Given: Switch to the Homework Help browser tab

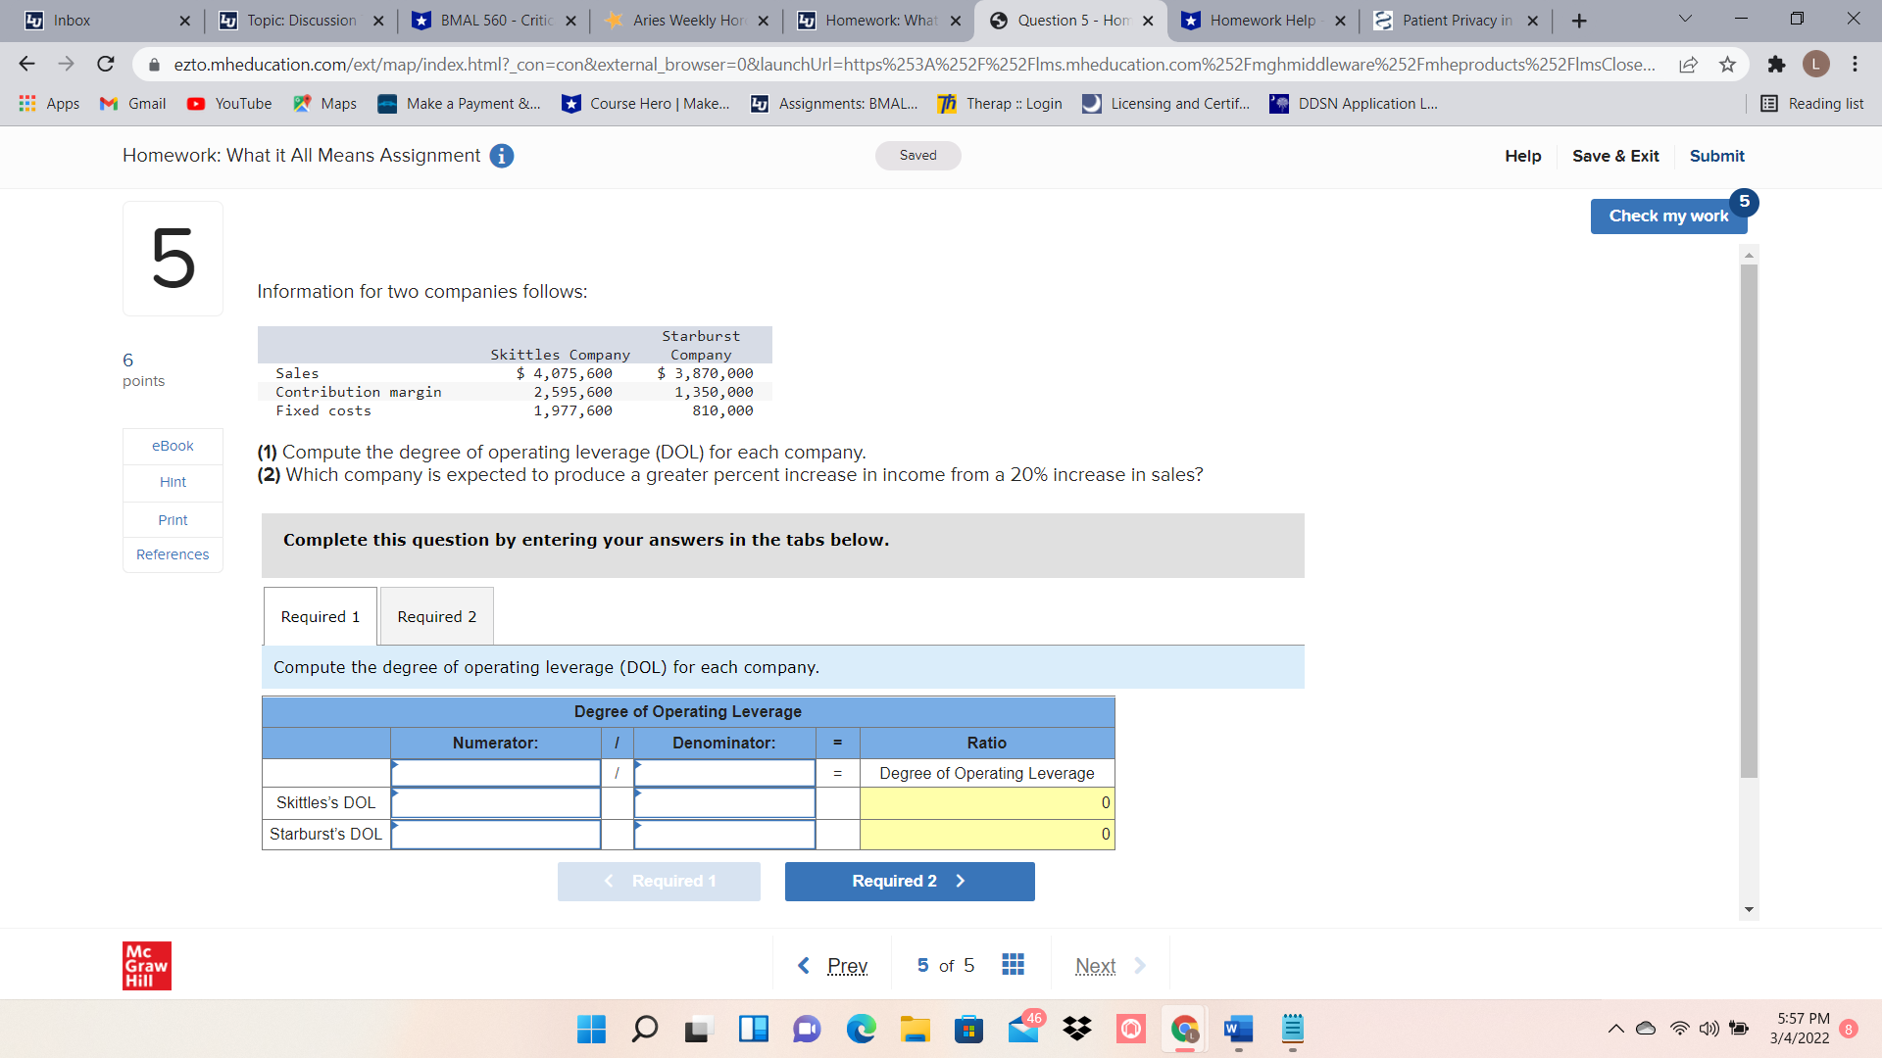Looking at the screenshot, I should [x=1262, y=21].
